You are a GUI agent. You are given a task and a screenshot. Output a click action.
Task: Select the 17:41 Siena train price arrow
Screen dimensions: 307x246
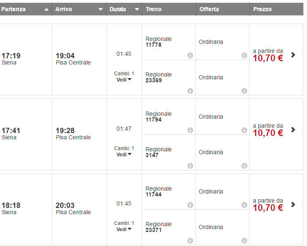[293, 129]
